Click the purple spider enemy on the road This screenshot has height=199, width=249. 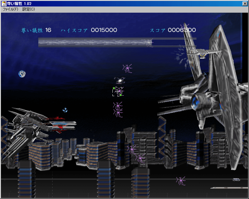(181, 181)
